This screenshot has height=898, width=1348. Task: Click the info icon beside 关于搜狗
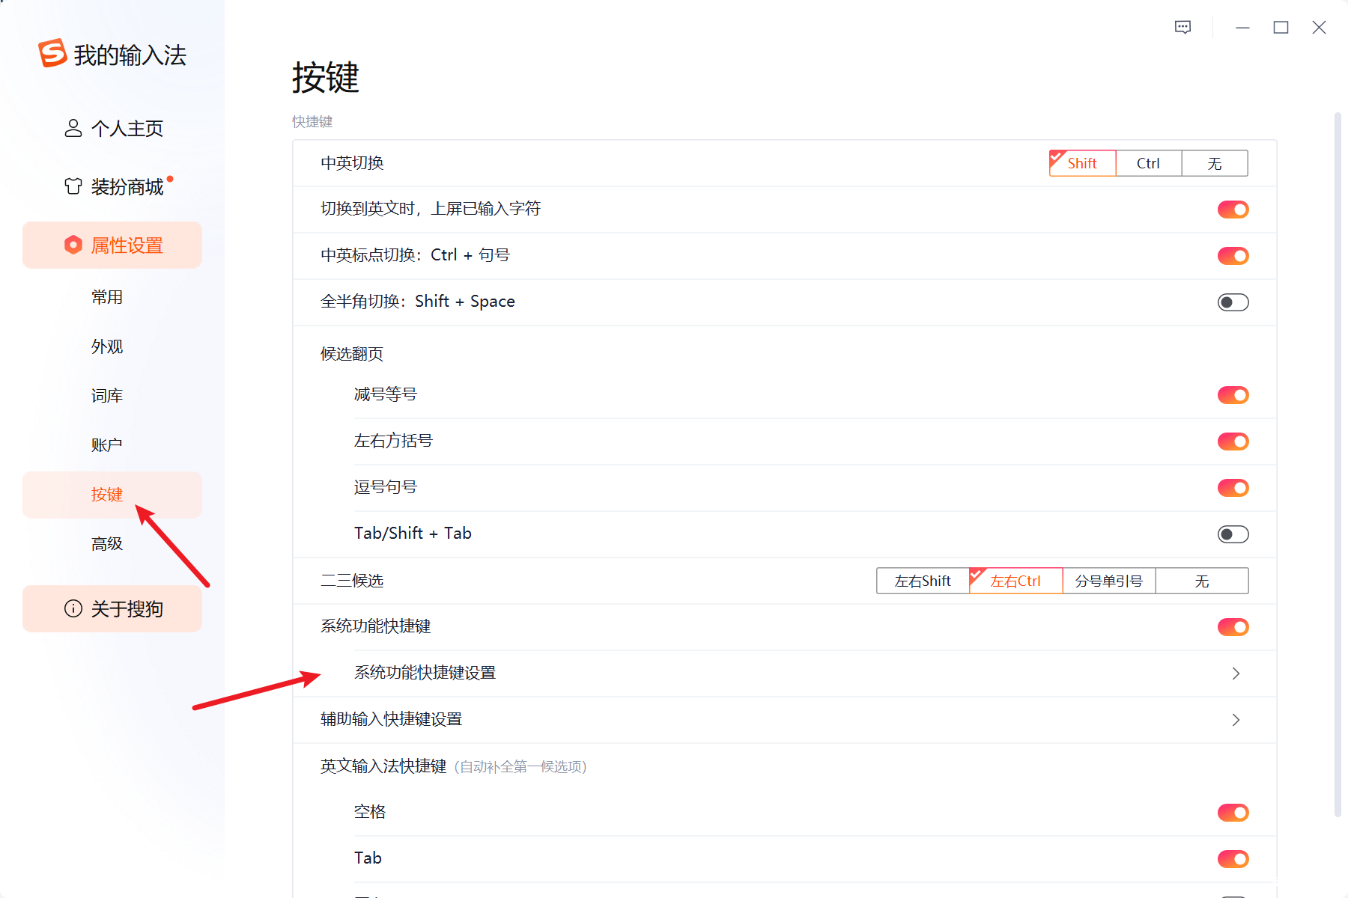click(x=72, y=608)
